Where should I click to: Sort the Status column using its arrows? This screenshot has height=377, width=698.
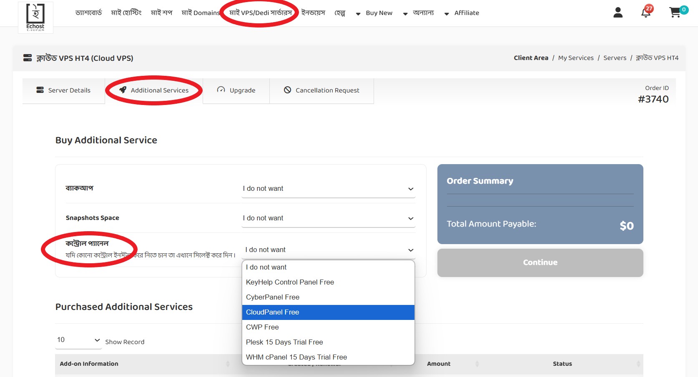point(638,364)
